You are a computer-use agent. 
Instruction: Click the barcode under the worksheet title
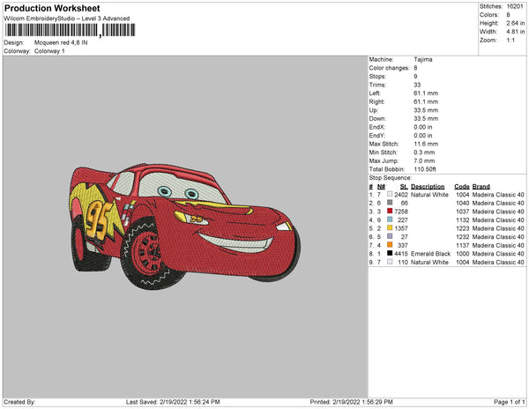pyautogui.click(x=70, y=30)
